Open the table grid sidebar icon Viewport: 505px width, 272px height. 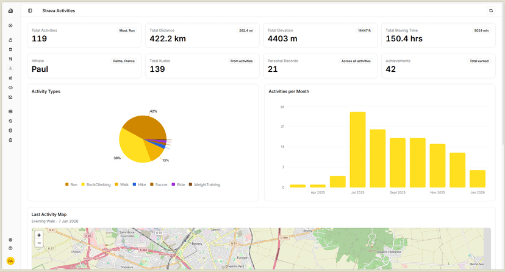tap(10, 111)
